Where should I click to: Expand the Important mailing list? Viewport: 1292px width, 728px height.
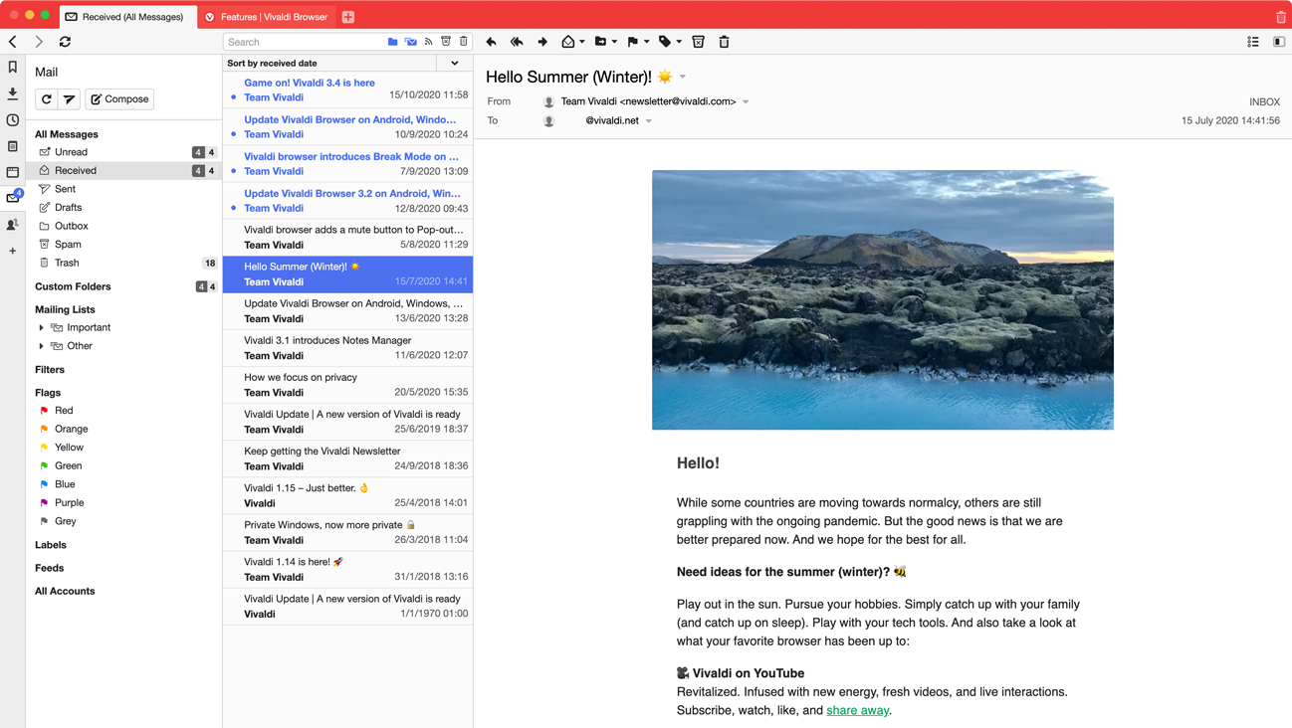pos(40,327)
